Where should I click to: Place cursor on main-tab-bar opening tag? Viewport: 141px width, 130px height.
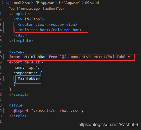[x=33, y=30]
